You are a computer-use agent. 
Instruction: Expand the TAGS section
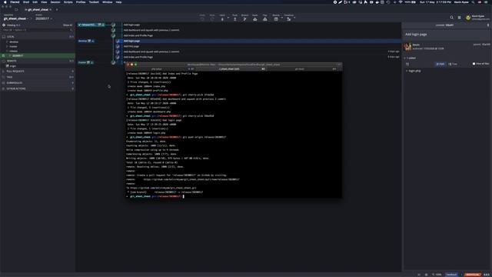point(38,77)
